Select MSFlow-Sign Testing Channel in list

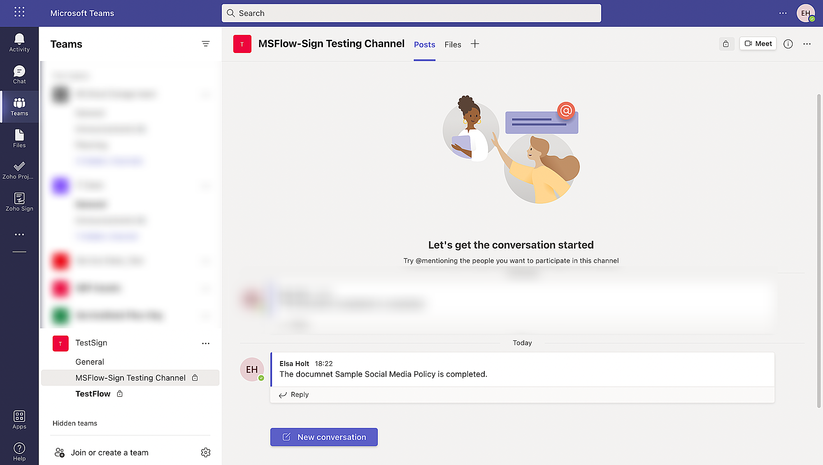[x=130, y=378]
